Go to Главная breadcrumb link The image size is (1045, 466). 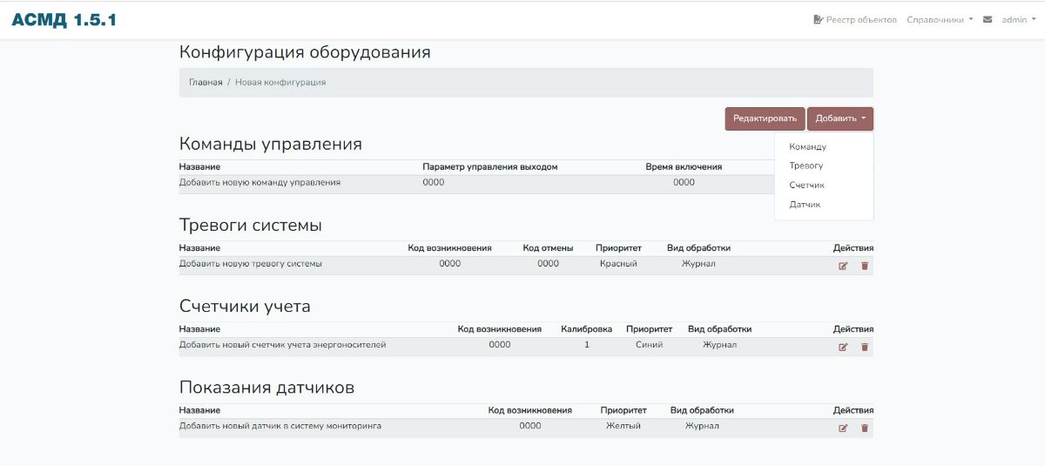pyautogui.click(x=206, y=82)
